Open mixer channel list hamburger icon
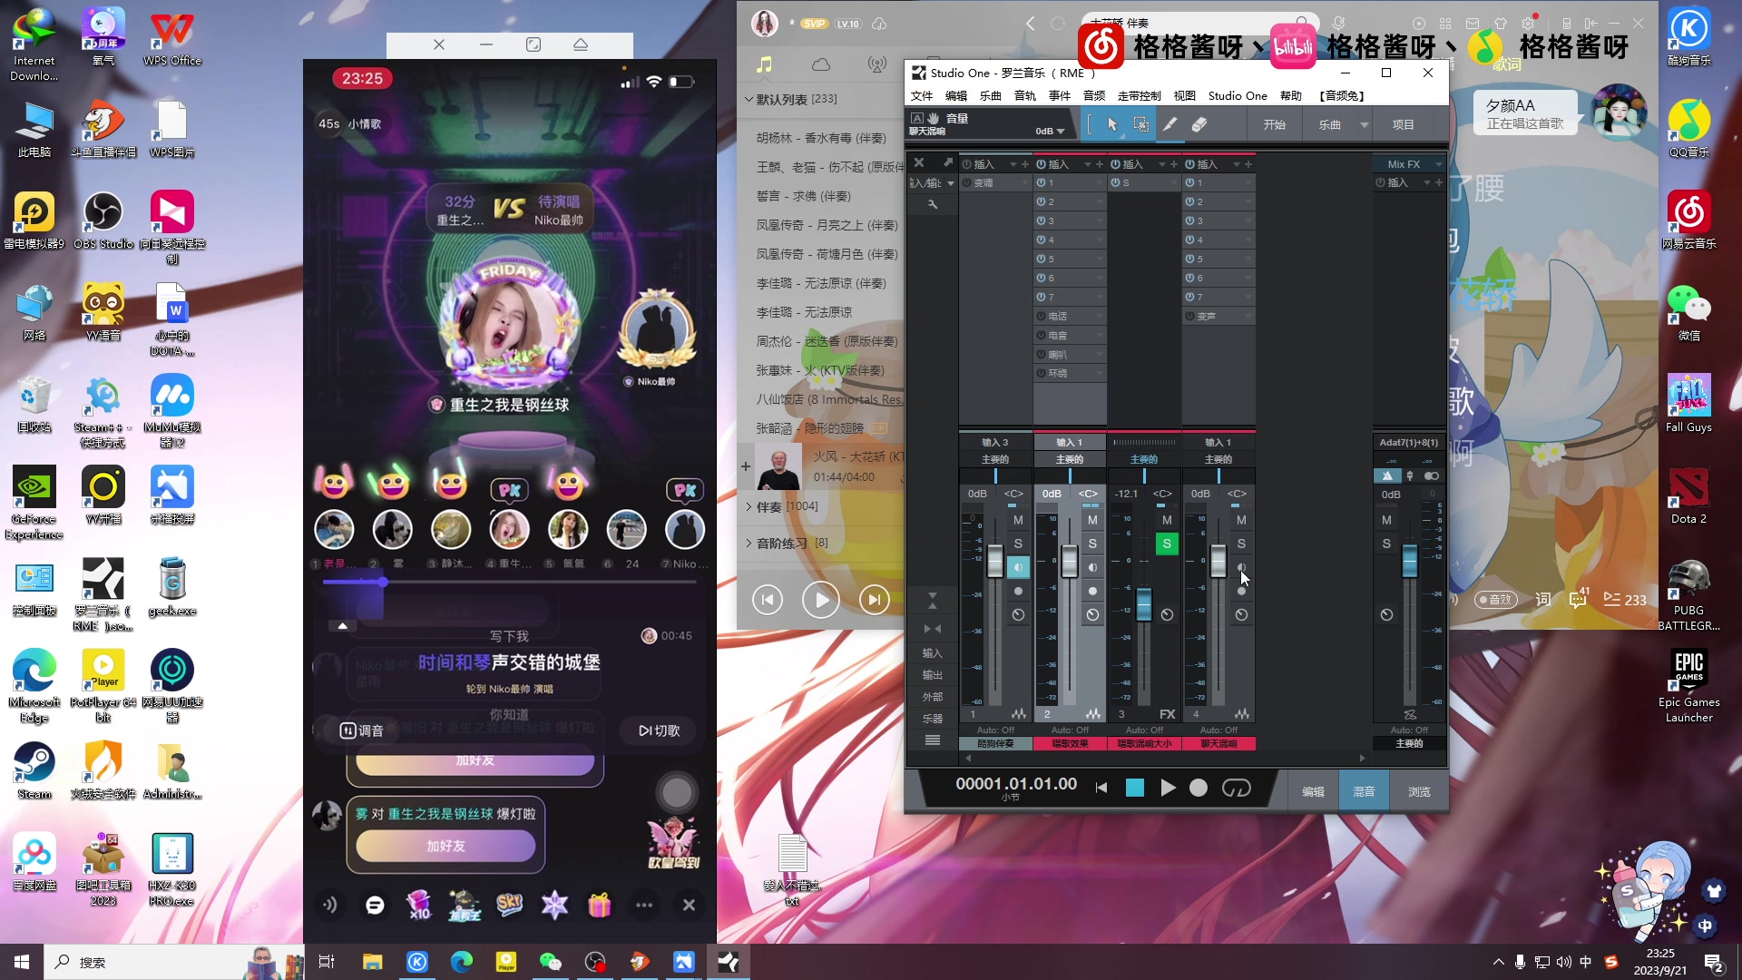Image resolution: width=1742 pixels, height=980 pixels. click(932, 740)
